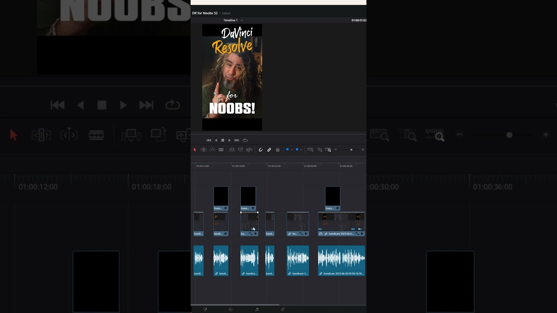
Task: Click the timeline zoom in plus button
Action: 363,150
